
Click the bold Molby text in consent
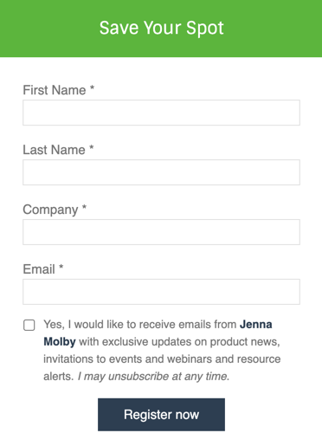(60, 342)
